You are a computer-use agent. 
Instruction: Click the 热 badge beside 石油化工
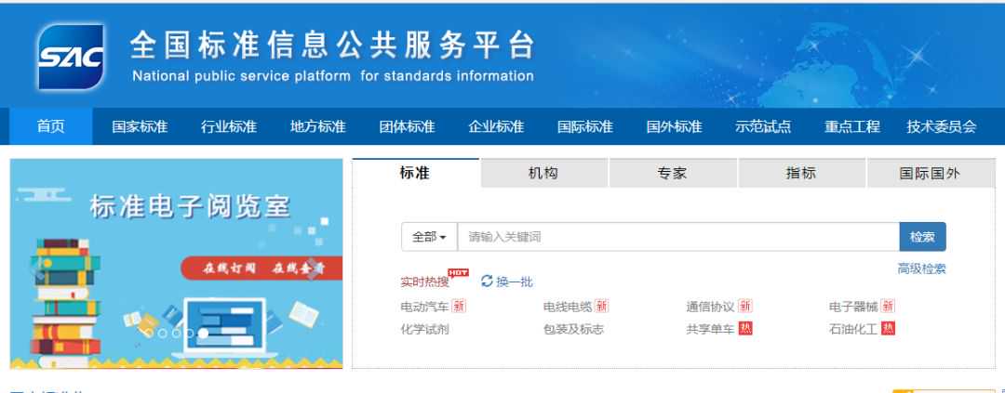click(x=888, y=329)
